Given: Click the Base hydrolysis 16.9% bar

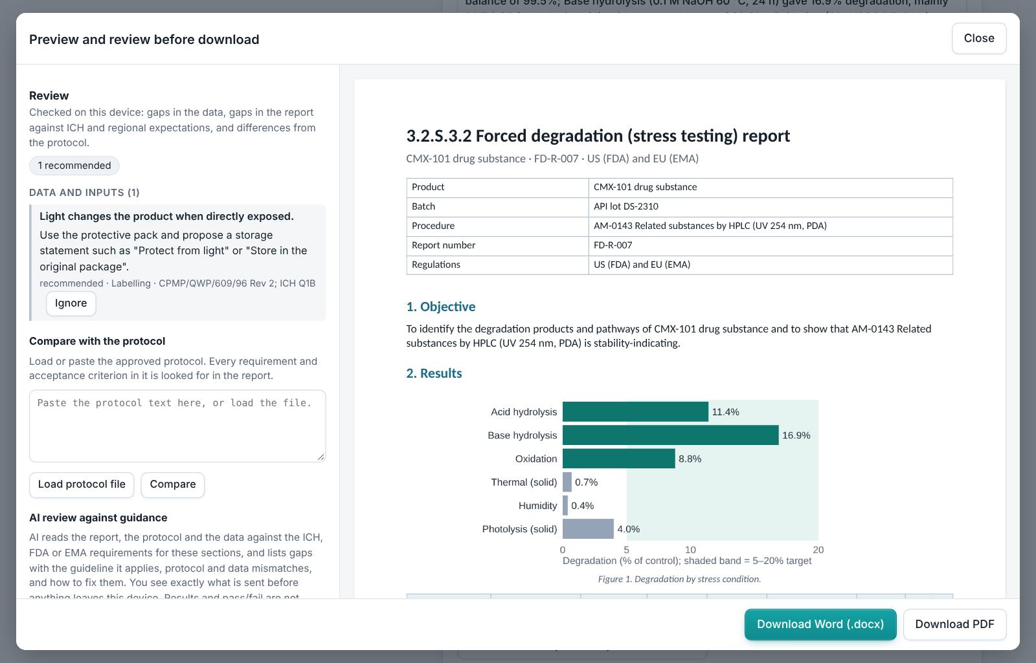Looking at the screenshot, I should (670, 435).
